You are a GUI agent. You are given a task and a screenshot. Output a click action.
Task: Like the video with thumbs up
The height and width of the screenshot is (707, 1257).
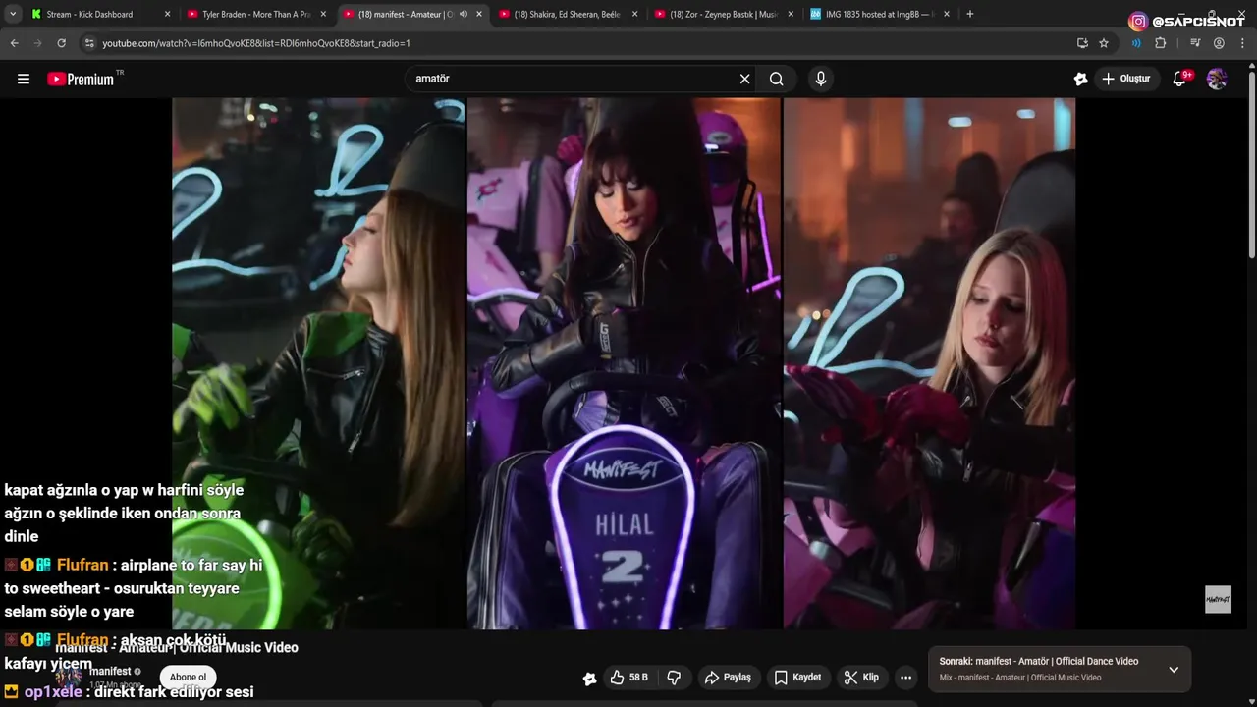pyautogui.click(x=628, y=678)
